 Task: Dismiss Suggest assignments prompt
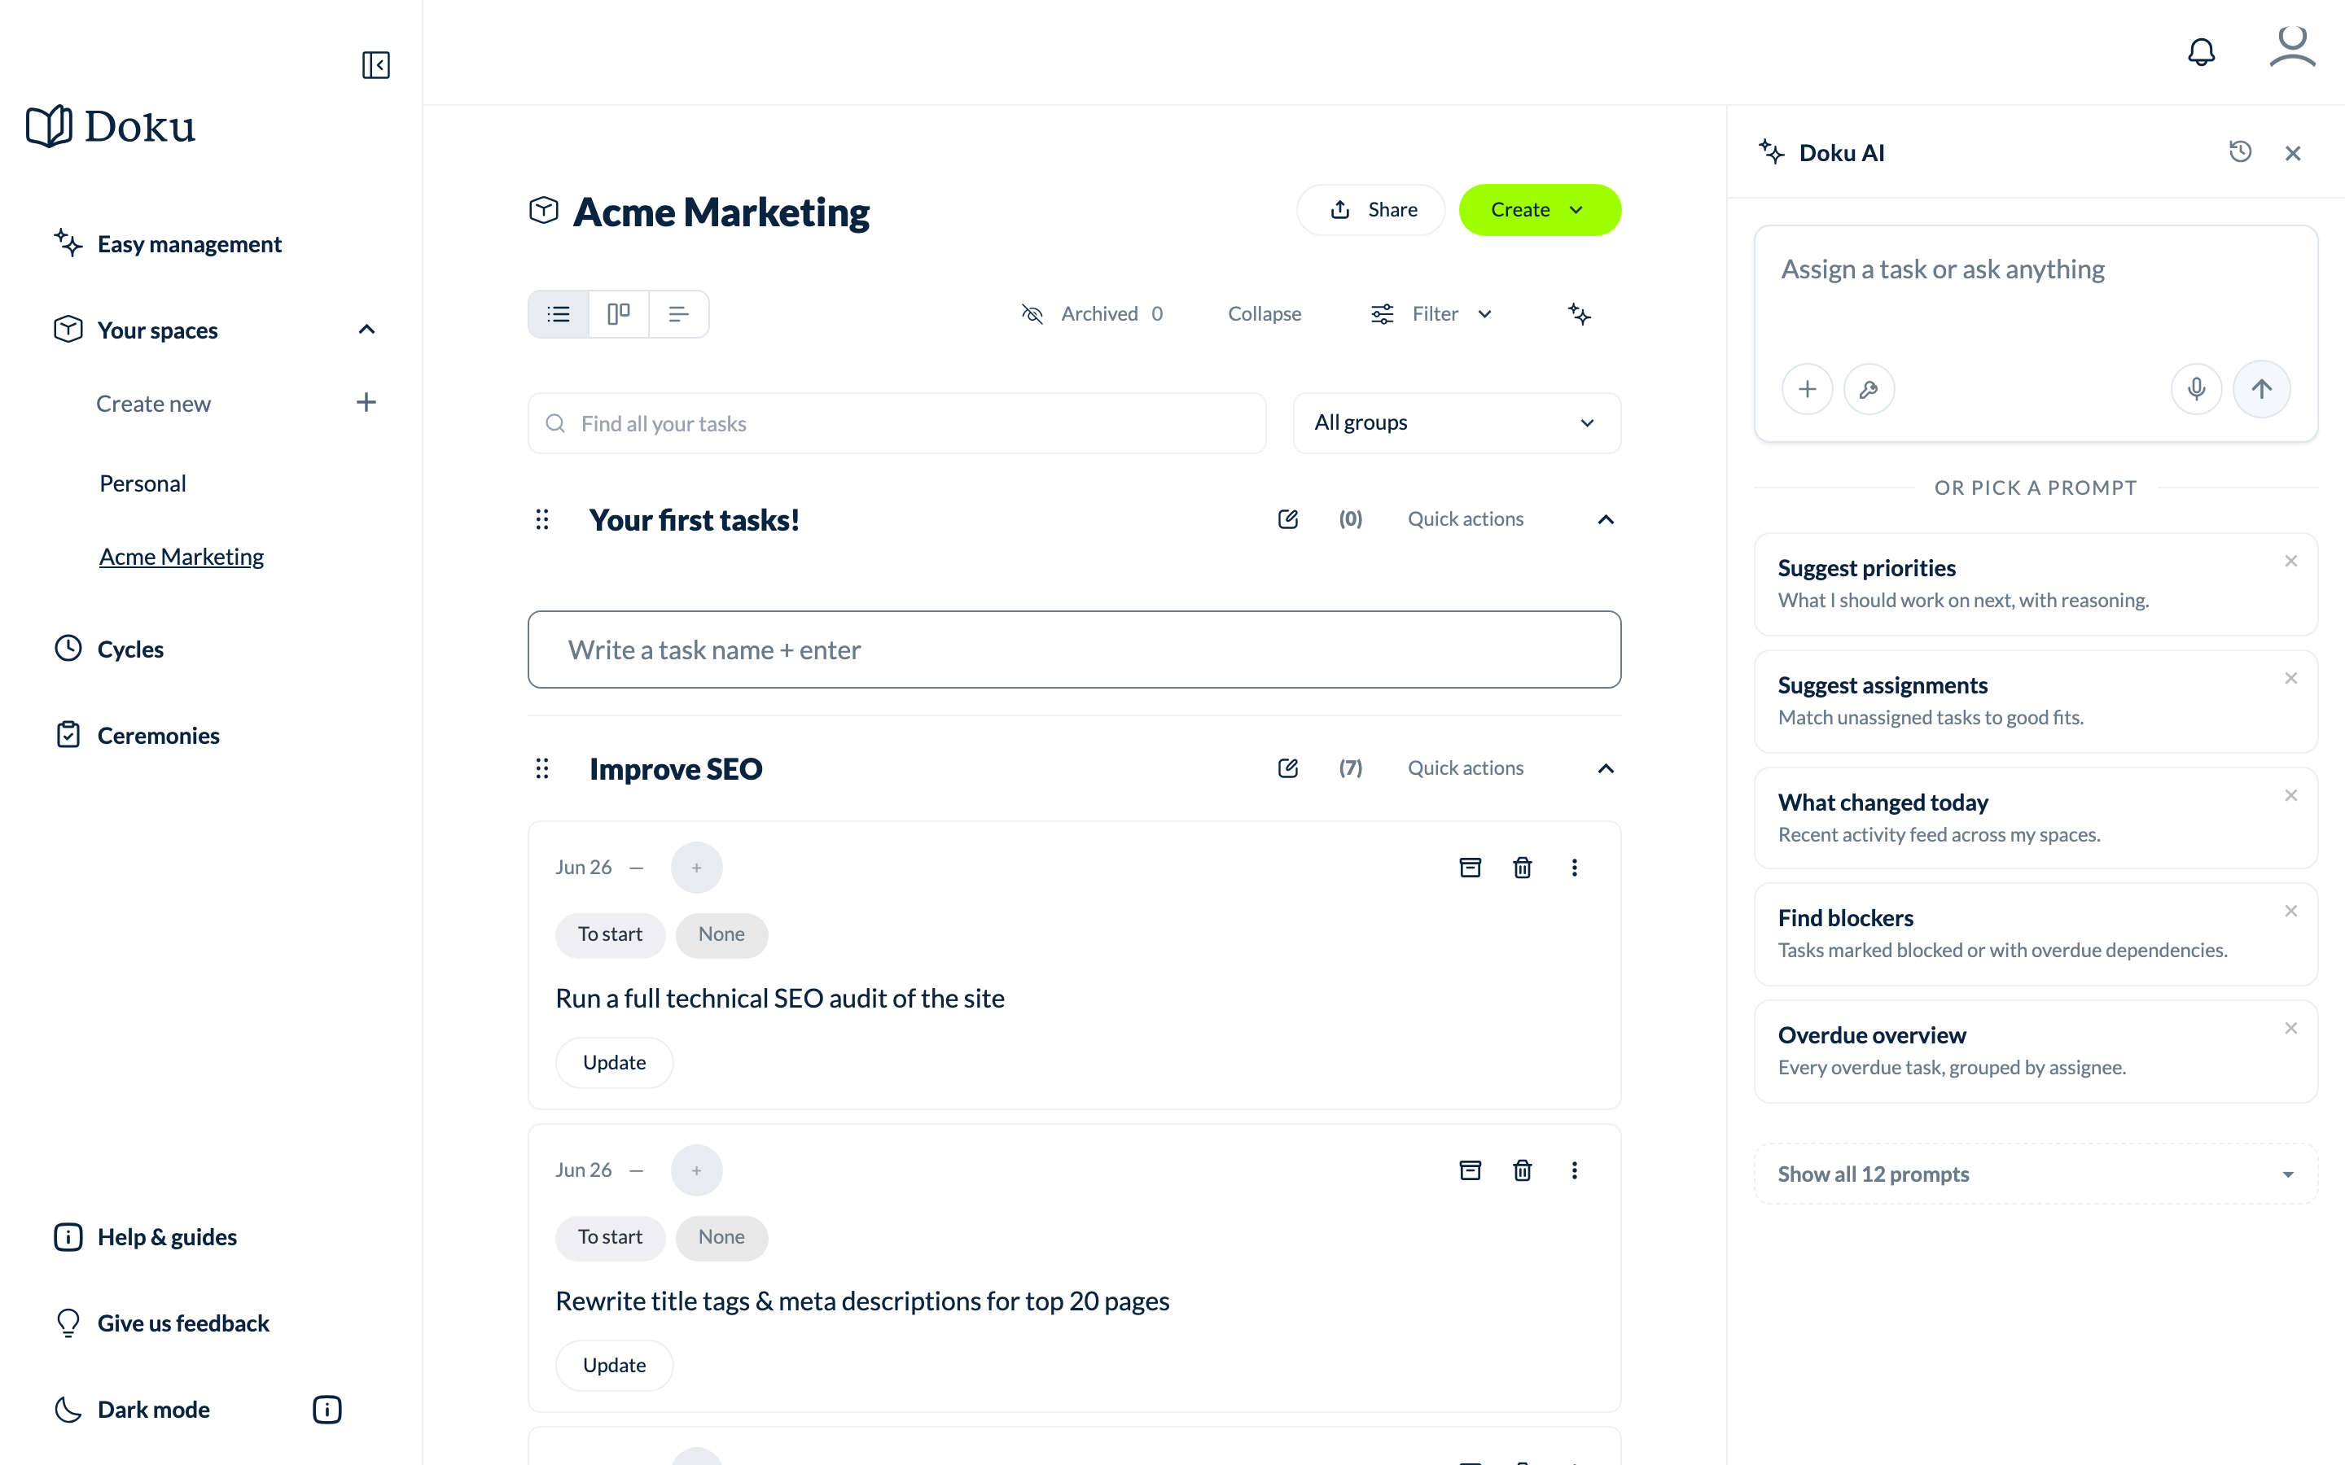click(2290, 678)
